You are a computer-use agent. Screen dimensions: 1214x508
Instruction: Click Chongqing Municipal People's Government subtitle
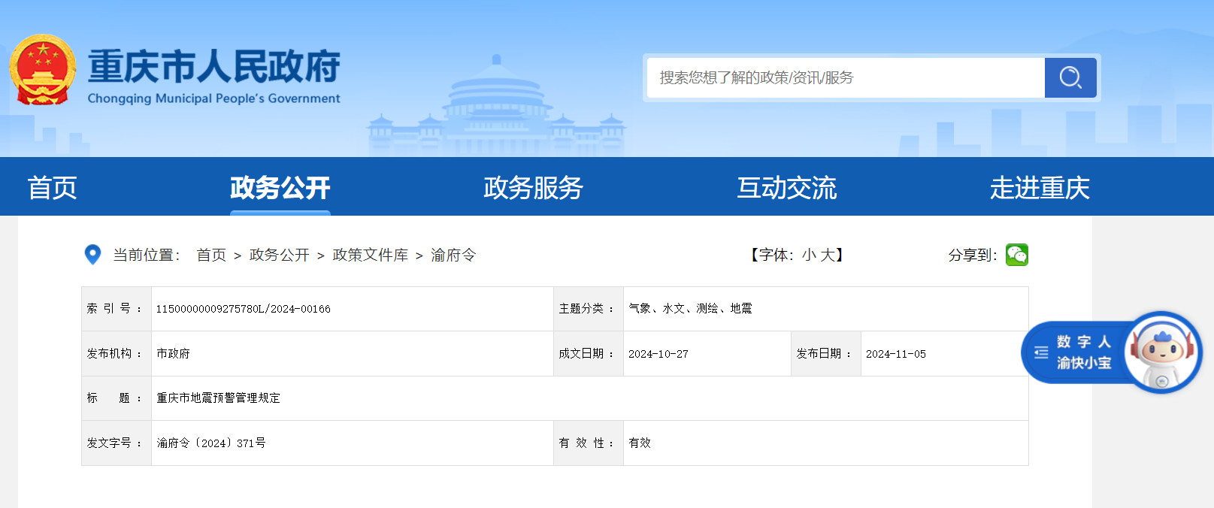tap(214, 98)
